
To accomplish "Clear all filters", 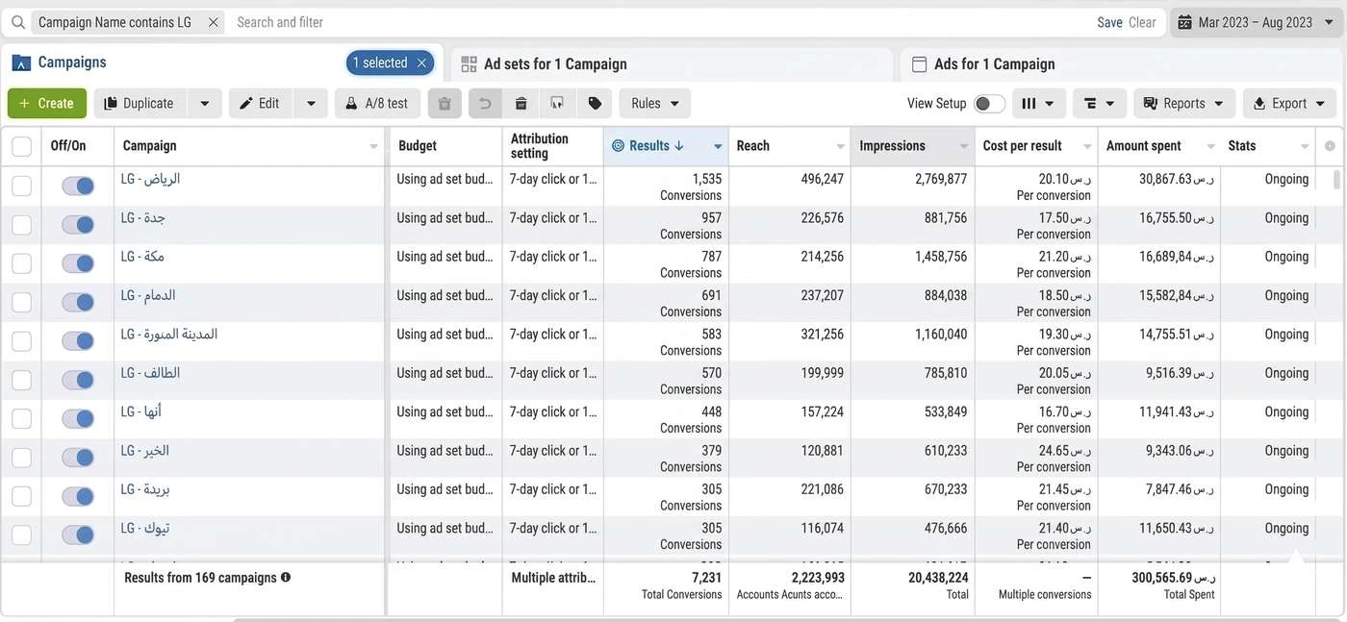I will [x=1142, y=22].
